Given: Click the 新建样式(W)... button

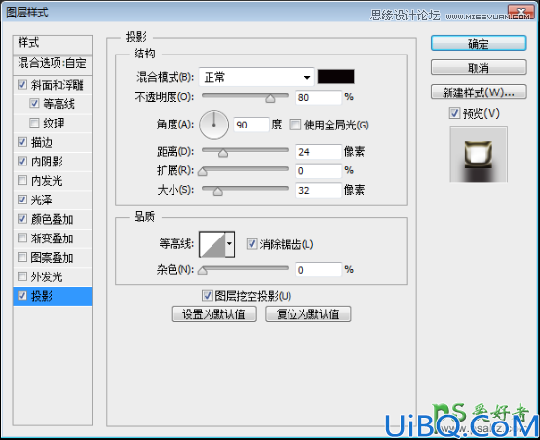Looking at the screenshot, I should [x=479, y=92].
